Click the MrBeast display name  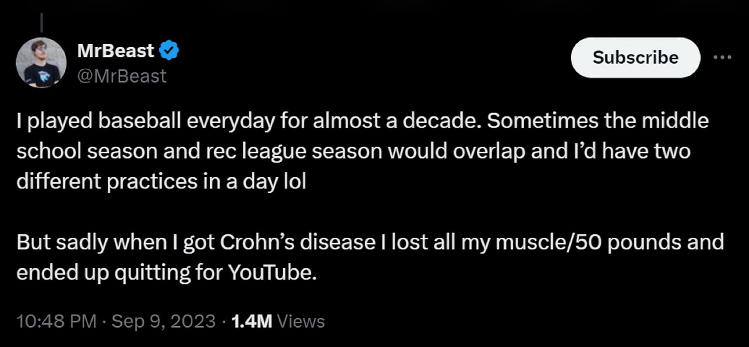tap(115, 51)
